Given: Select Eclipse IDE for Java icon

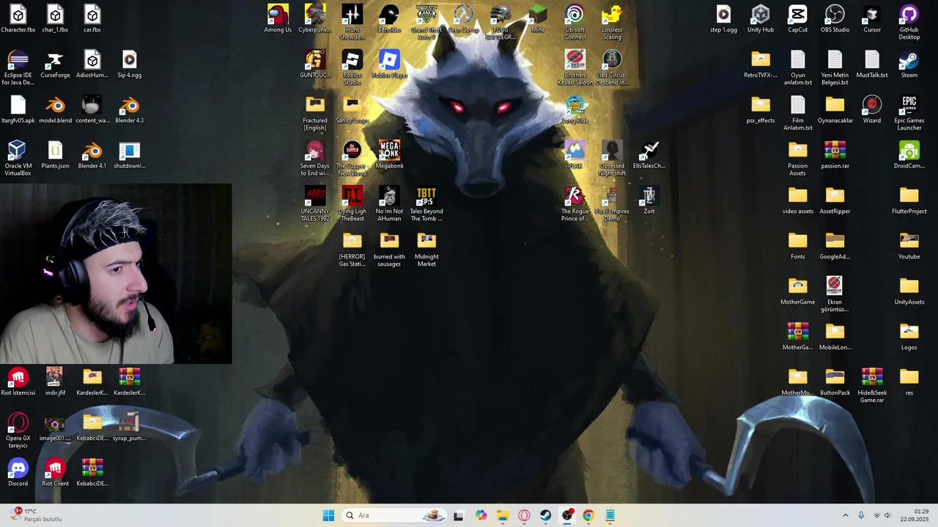Looking at the screenshot, I should (x=18, y=67).
